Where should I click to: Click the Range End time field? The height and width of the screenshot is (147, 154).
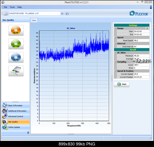141,34
